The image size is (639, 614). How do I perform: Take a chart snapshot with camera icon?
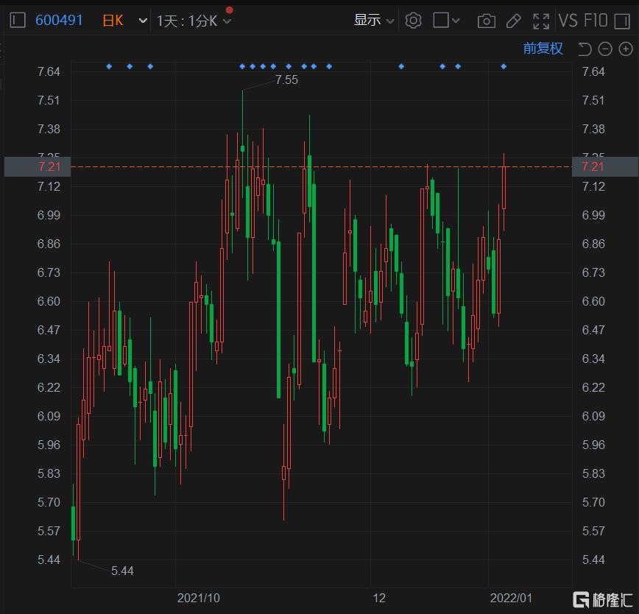(486, 21)
